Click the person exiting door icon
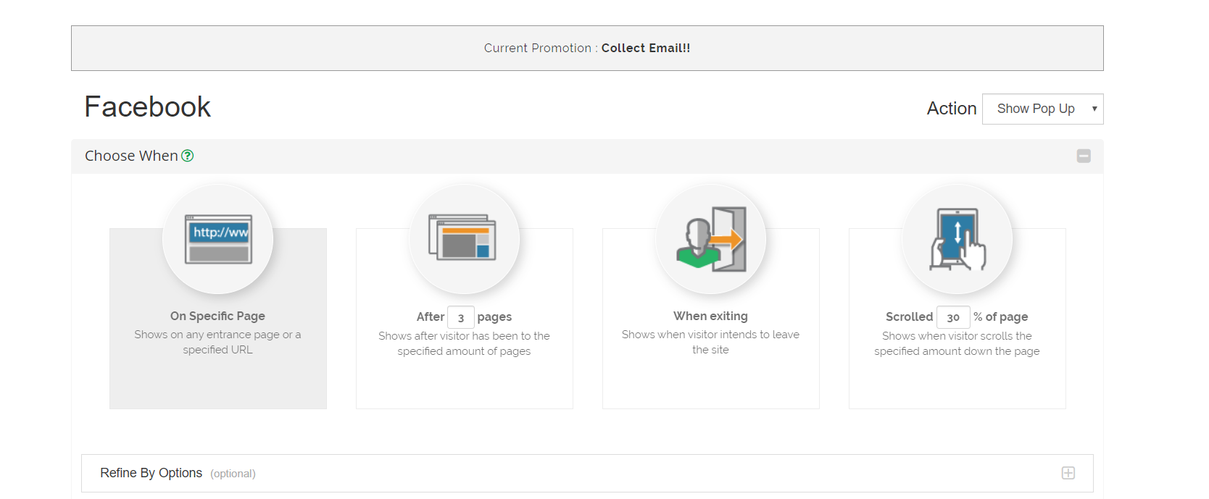 (x=710, y=239)
